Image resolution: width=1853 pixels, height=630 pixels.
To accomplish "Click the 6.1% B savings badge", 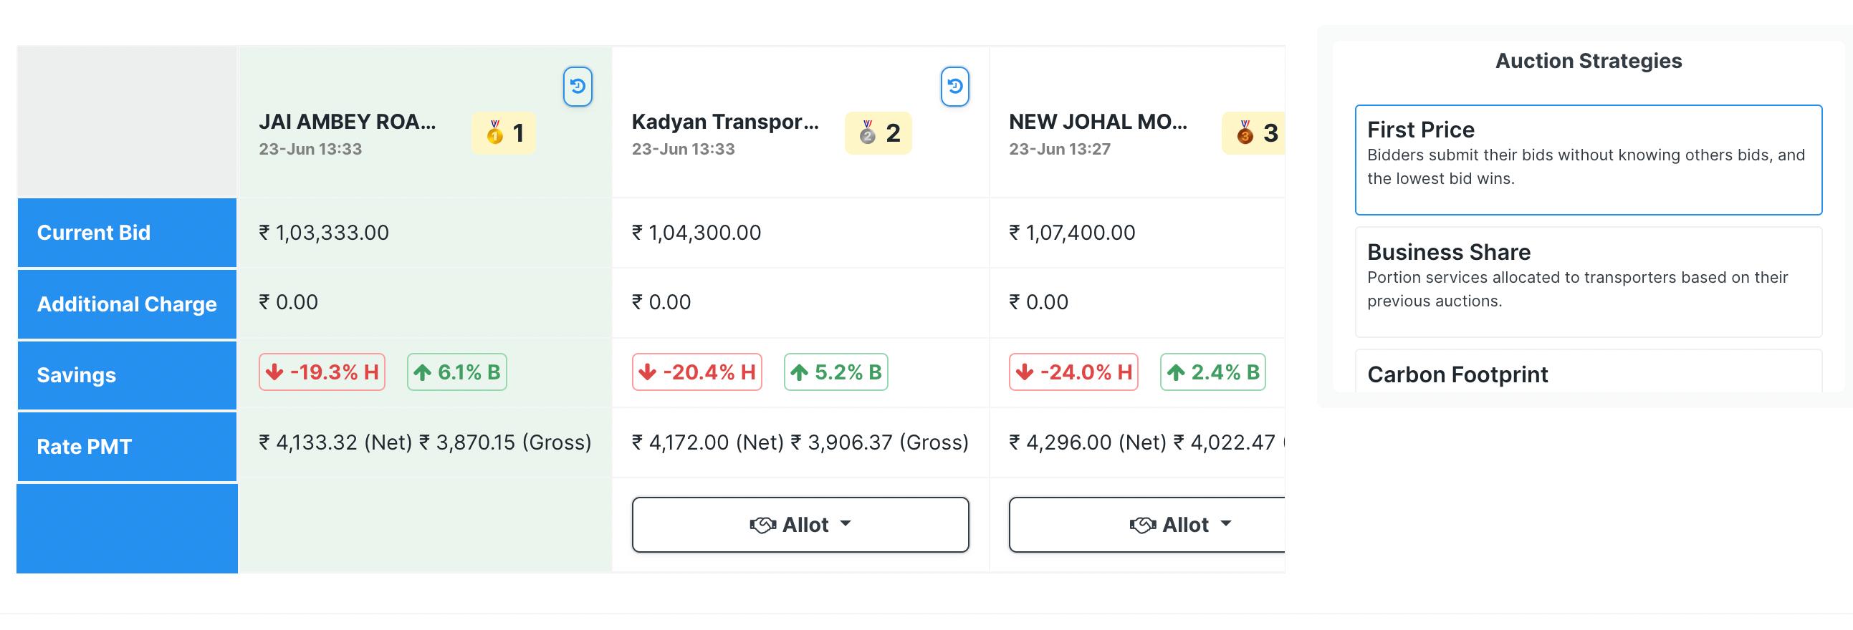I will (x=456, y=372).
